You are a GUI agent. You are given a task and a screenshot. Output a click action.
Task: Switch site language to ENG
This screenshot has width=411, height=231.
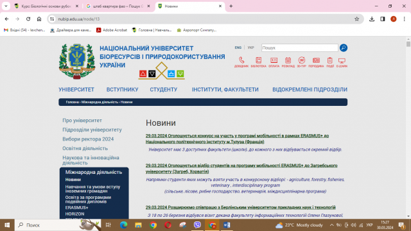pos(238,47)
